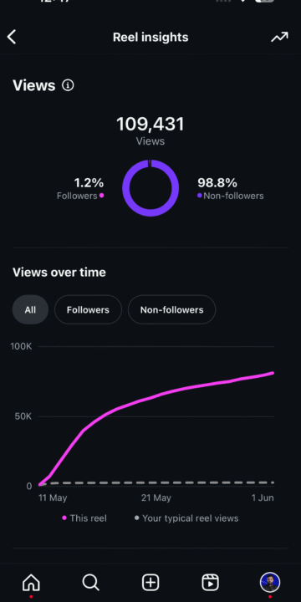Tap the pink line's end point near 1 Jun
Viewport: 301px width, 602px height.
click(x=273, y=373)
